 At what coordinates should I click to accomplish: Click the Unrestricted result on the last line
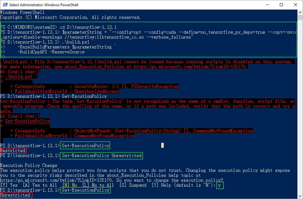pyautogui.click(x=15, y=195)
